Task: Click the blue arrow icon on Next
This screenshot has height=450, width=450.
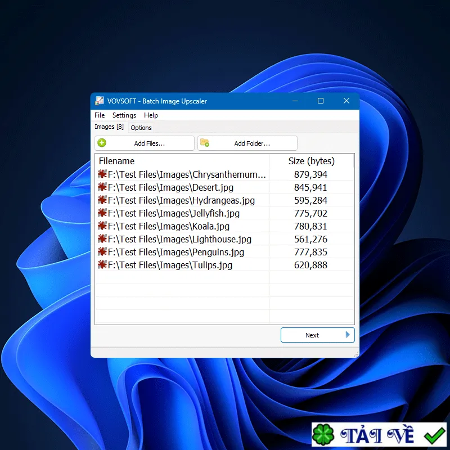Action: tap(348, 335)
